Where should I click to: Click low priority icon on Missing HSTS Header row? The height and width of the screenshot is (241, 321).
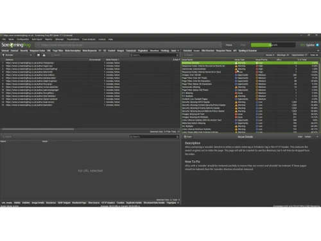point(257,102)
